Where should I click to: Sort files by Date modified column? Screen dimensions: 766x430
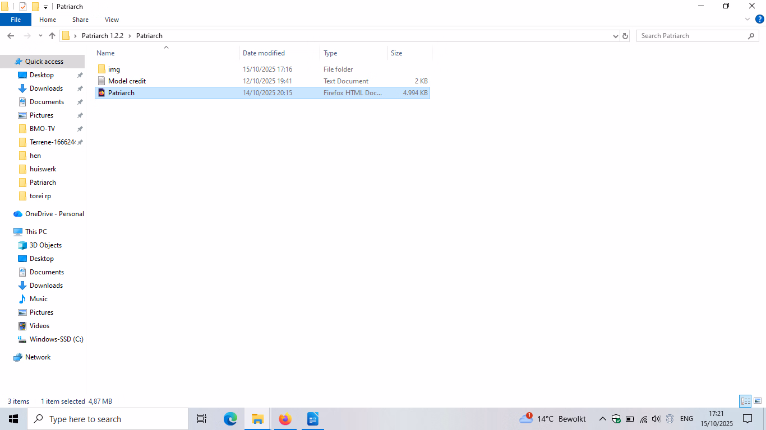(264, 53)
